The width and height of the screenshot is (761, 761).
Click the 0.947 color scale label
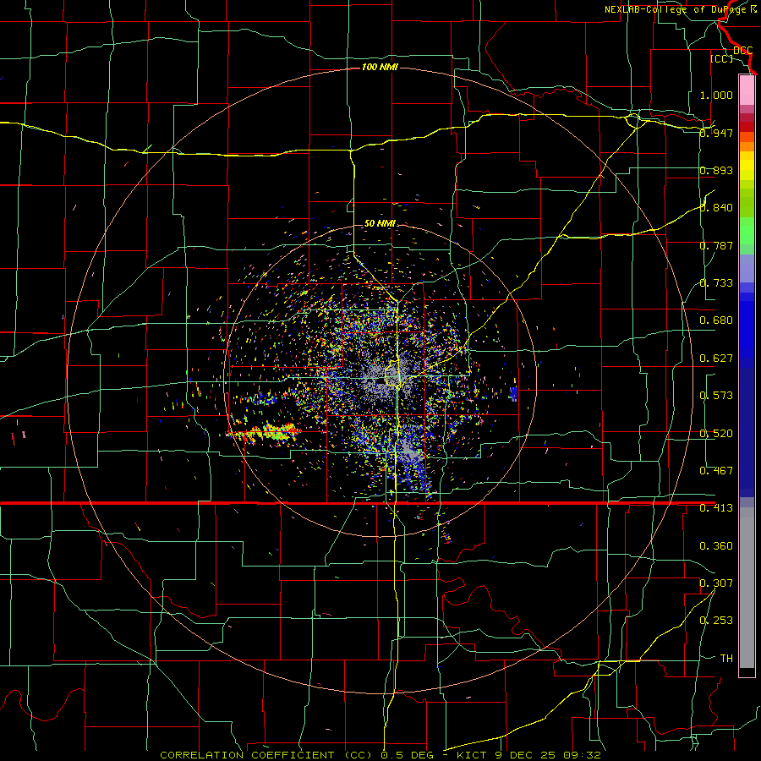coord(716,133)
